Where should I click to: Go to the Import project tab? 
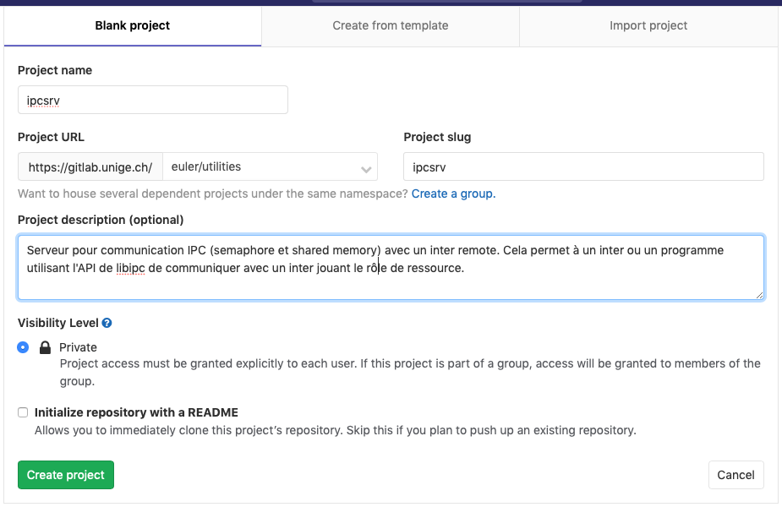tap(648, 25)
